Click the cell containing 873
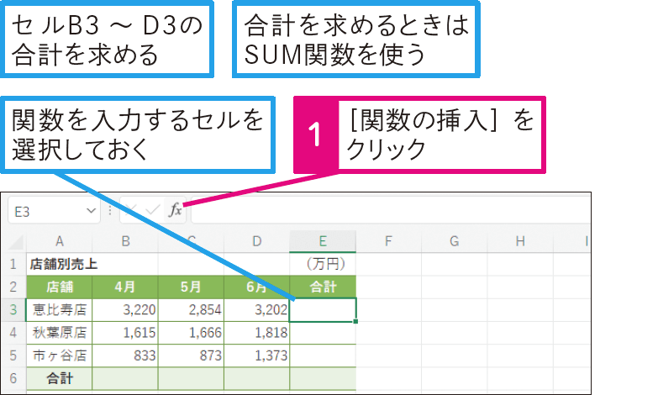 click(x=191, y=355)
